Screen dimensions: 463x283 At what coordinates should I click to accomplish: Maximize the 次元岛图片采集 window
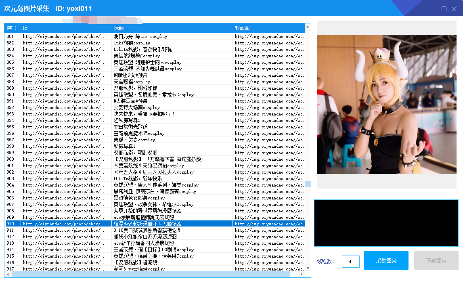click(444, 9)
